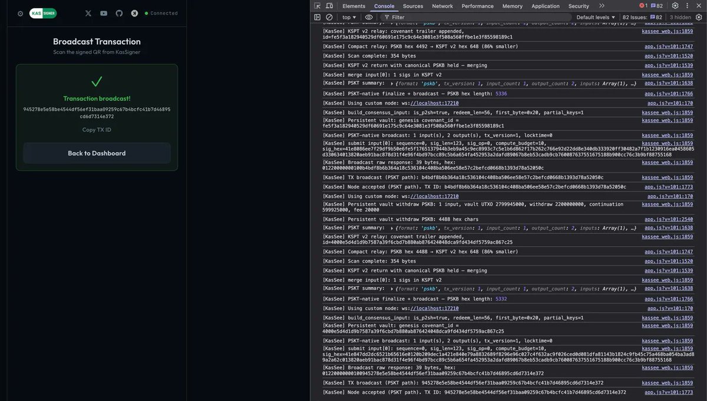The height and width of the screenshot is (401, 707).
Task: Click log 'TX broadcast (PSKT path): b4bdf8b6...'
Action: click(463, 178)
